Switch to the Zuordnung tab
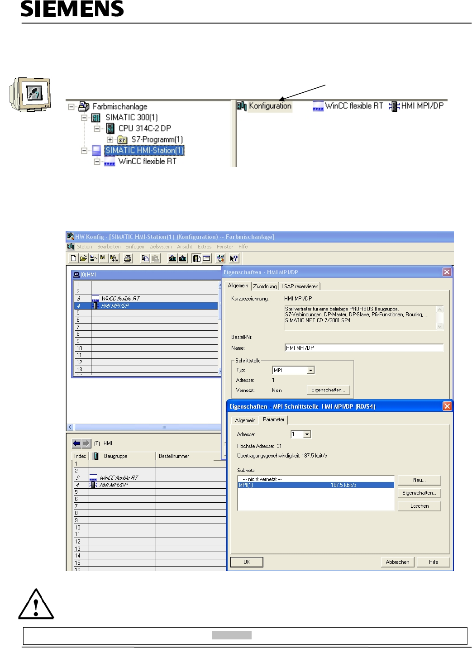Image resolution: width=472 pixels, height=648 pixels. click(265, 286)
